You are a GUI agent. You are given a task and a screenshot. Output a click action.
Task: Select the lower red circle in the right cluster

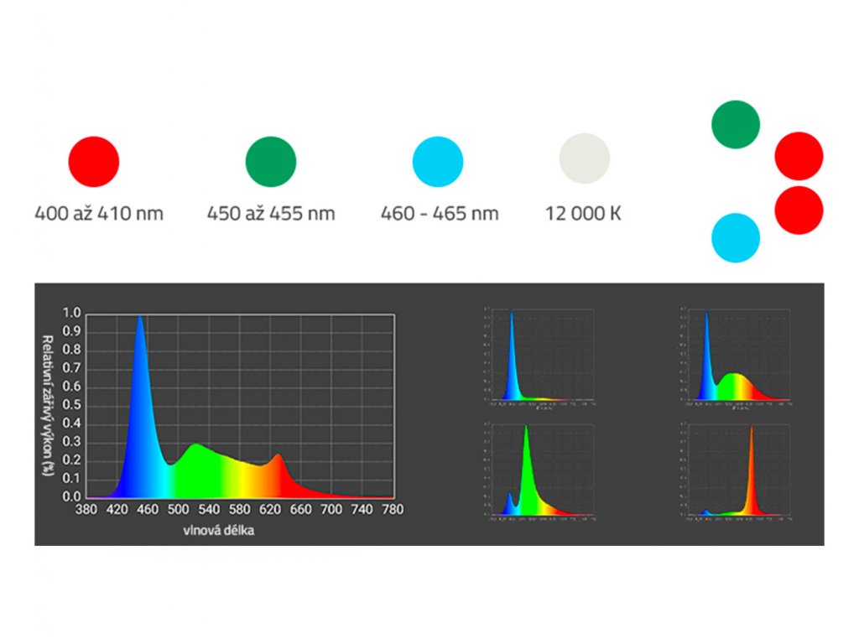click(799, 210)
